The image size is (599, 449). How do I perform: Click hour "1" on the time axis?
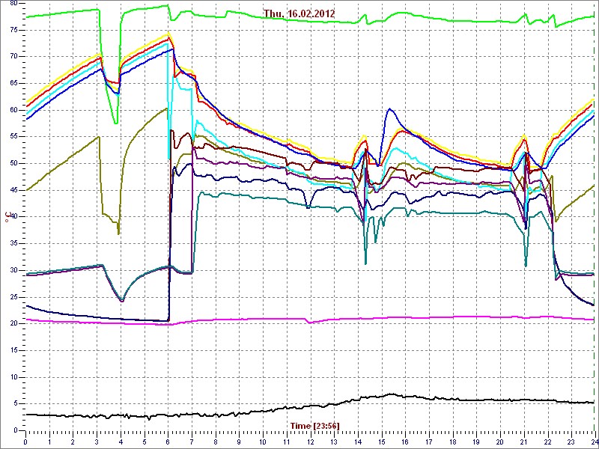(x=49, y=442)
